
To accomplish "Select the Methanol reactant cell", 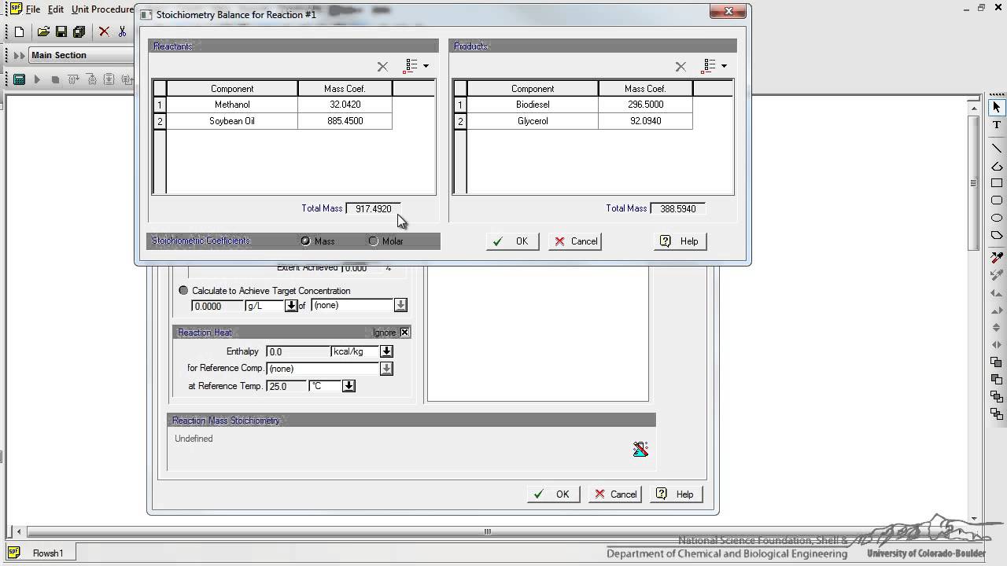I will click(232, 105).
